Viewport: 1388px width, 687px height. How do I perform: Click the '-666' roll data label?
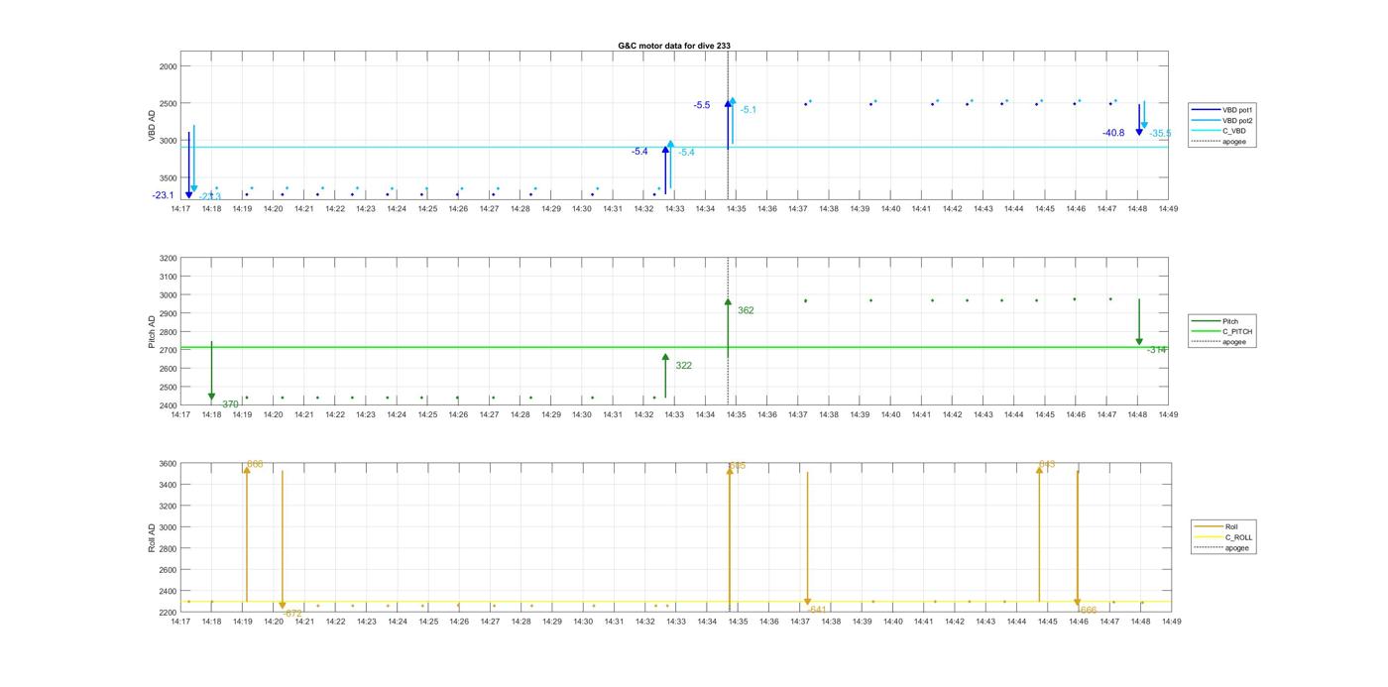point(1087,611)
